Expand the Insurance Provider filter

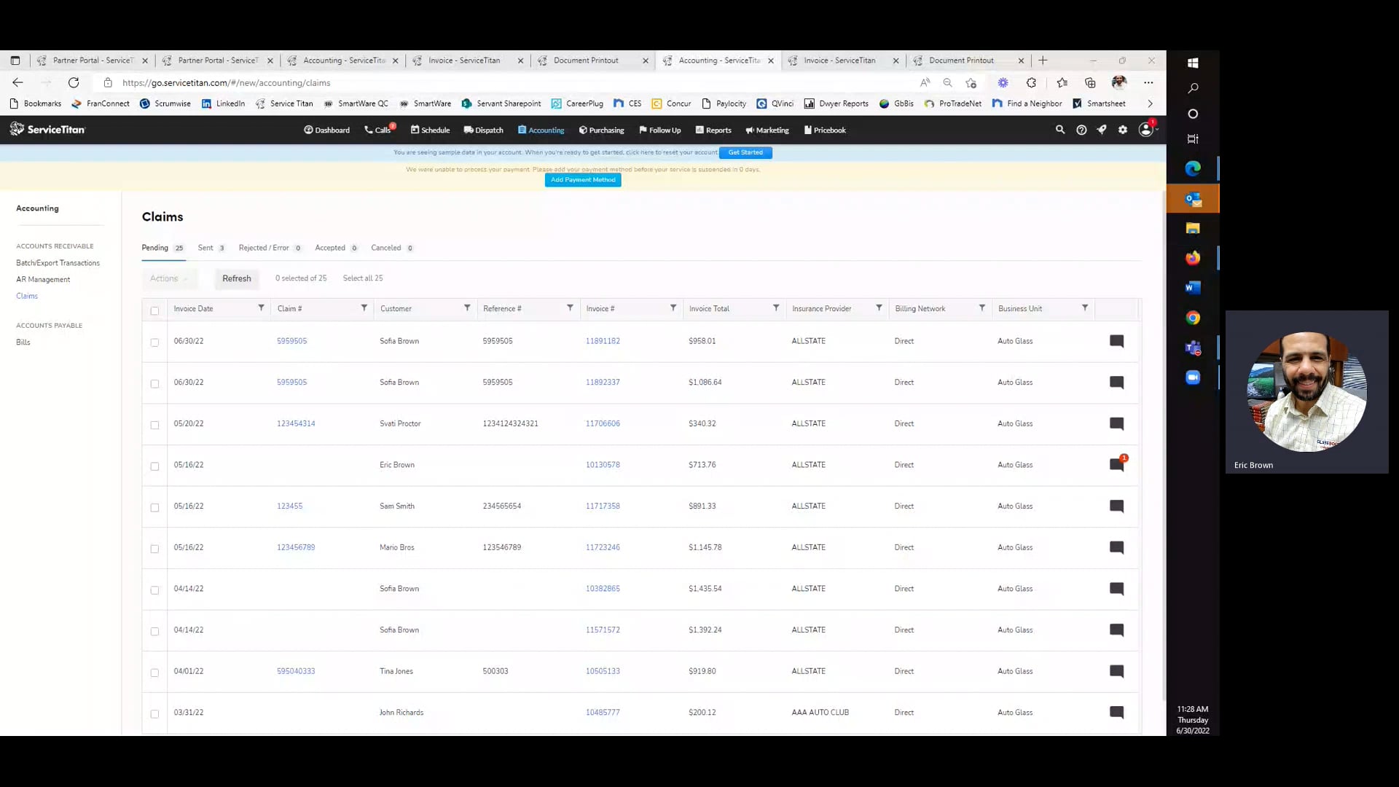pyautogui.click(x=879, y=308)
